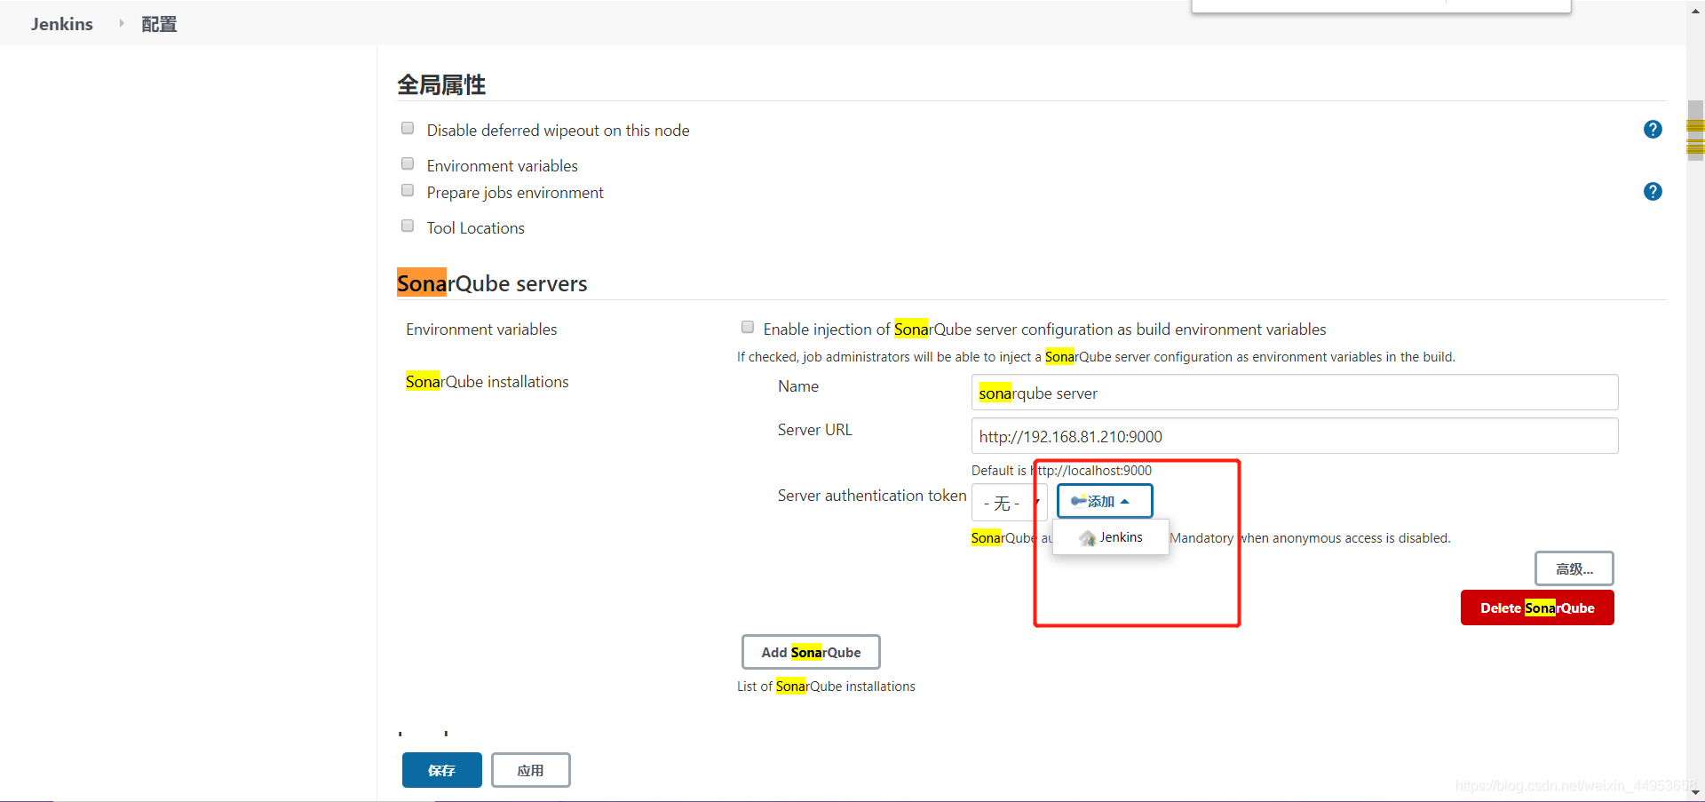Click the SonarQube servers heading
The width and height of the screenshot is (1705, 802).
[x=492, y=283]
